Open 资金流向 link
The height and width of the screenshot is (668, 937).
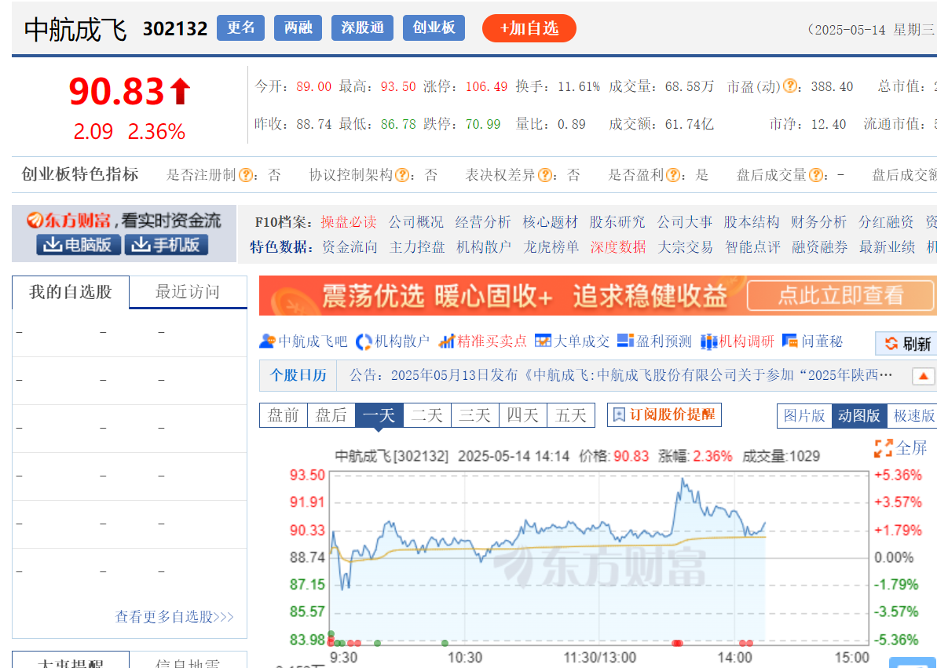[350, 246]
